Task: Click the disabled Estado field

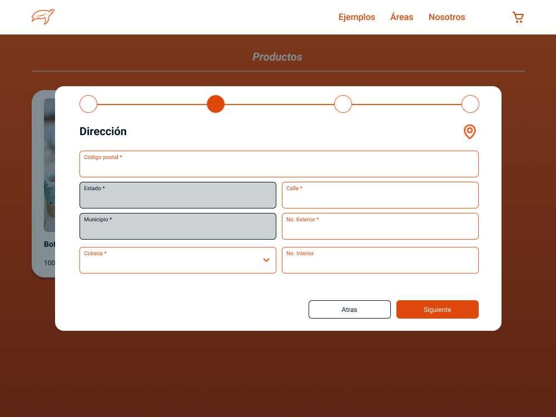Action: coord(178,195)
